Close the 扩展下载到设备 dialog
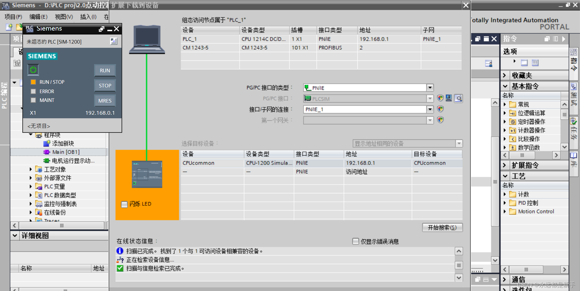The width and height of the screenshot is (580, 291). tap(466, 5)
